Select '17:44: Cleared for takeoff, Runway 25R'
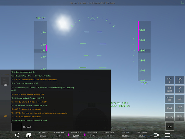The width and height of the screenshot is (185, 139). coord(29,106)
